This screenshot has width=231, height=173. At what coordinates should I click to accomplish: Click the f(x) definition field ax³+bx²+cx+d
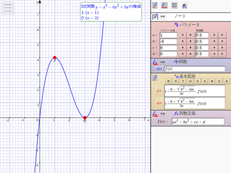click(x=198, y=122)
